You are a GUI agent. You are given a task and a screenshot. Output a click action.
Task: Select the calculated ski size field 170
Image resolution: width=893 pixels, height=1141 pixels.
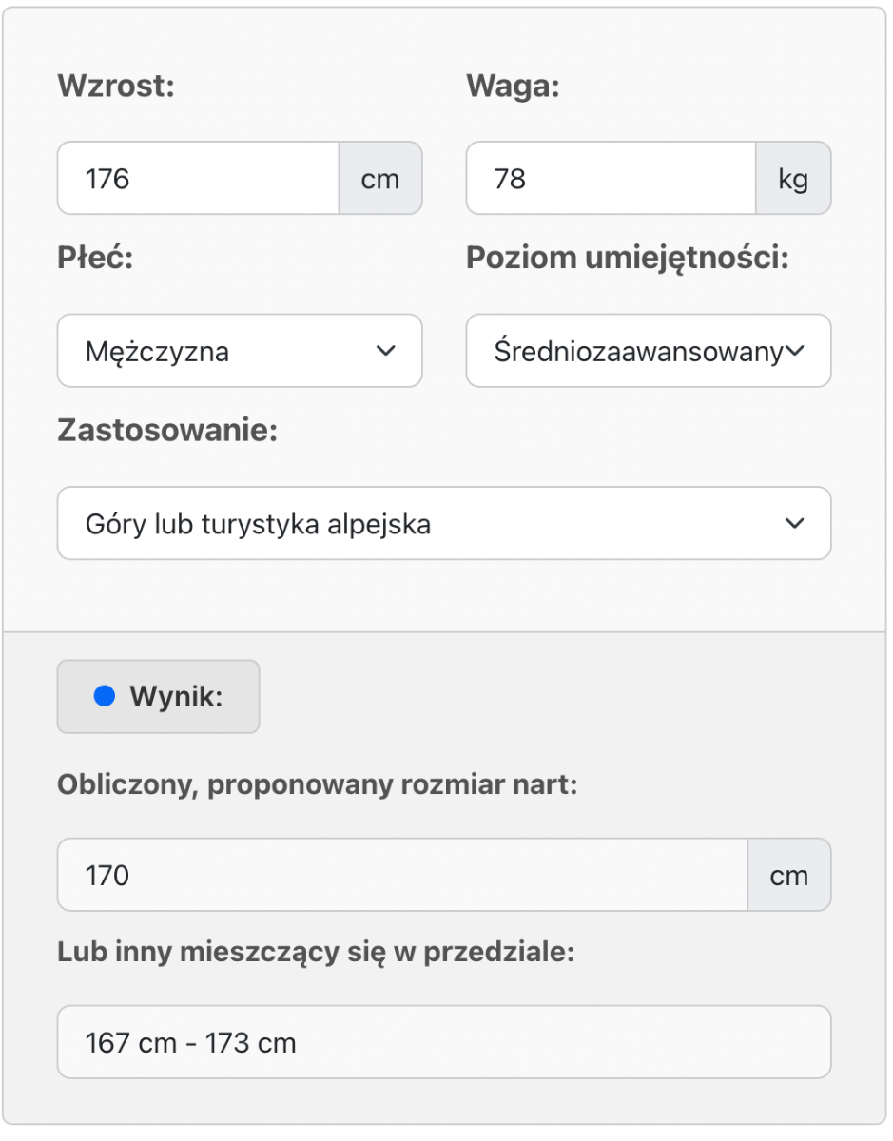click(x=402, y=875)
